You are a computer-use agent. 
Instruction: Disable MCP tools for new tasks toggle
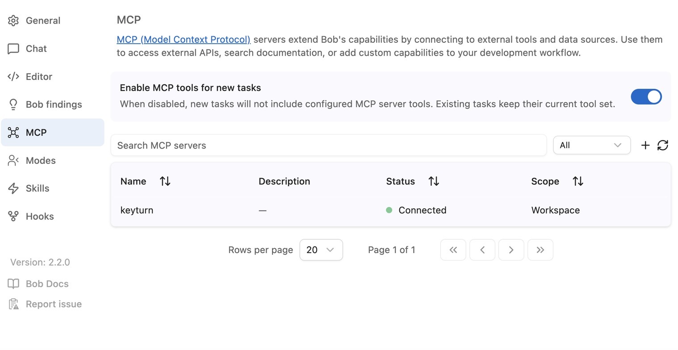[x=646, y=96]
